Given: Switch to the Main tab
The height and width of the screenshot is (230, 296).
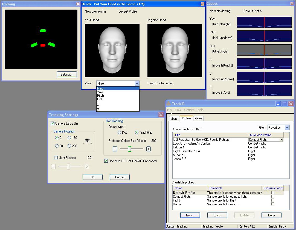Looking at the screenshot, I should (174, 119).
